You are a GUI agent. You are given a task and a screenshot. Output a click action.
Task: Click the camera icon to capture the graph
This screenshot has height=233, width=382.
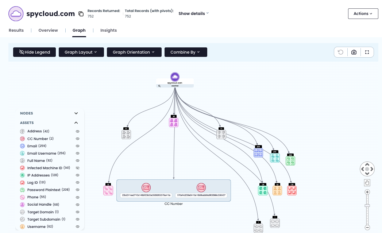point(354,52)
